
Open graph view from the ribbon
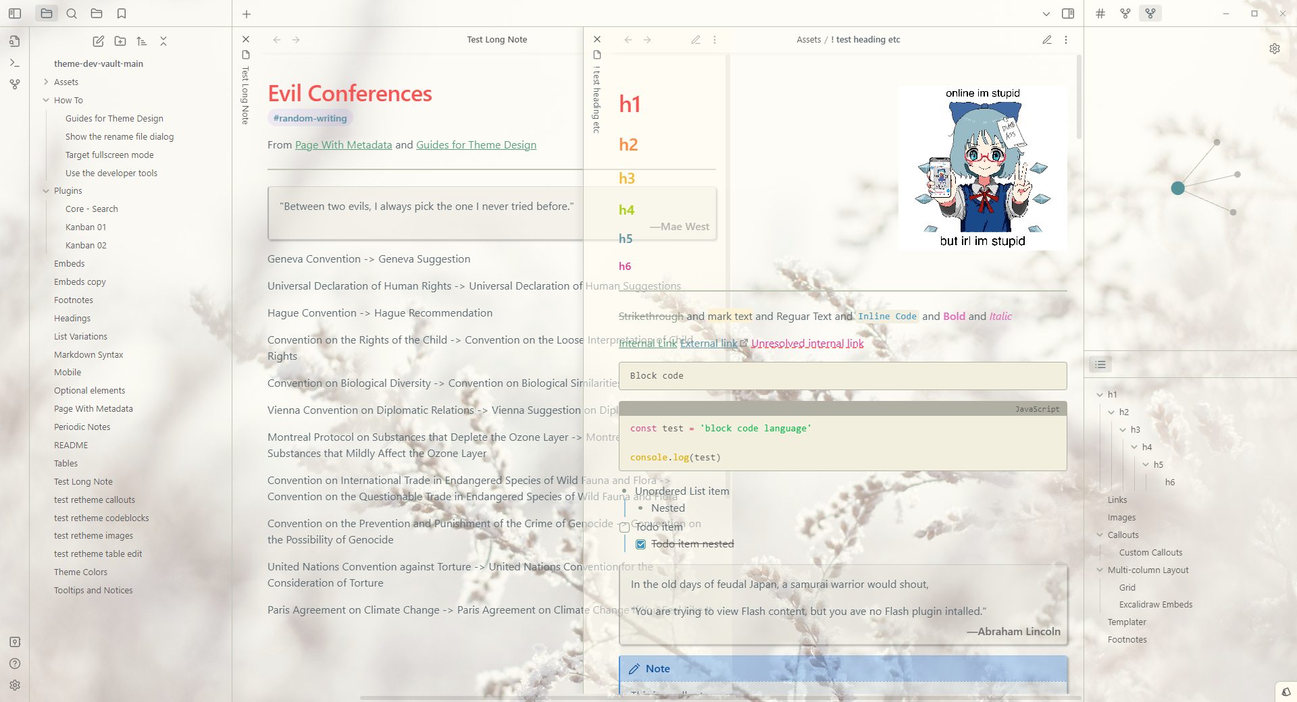[x=15, y=84]
